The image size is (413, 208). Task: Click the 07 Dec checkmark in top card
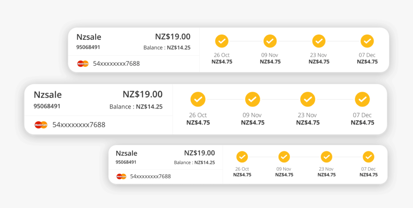[x=367, y=41]
